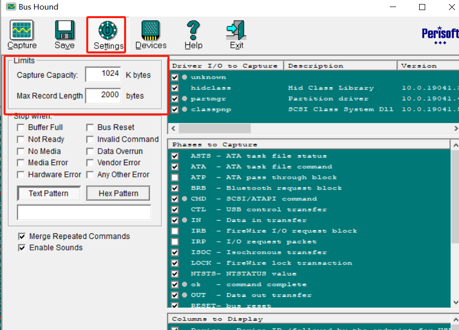Click the Columns to Display header
This screenshot has height=330, width=459.
pyautogui.click(x=309, y=319)
